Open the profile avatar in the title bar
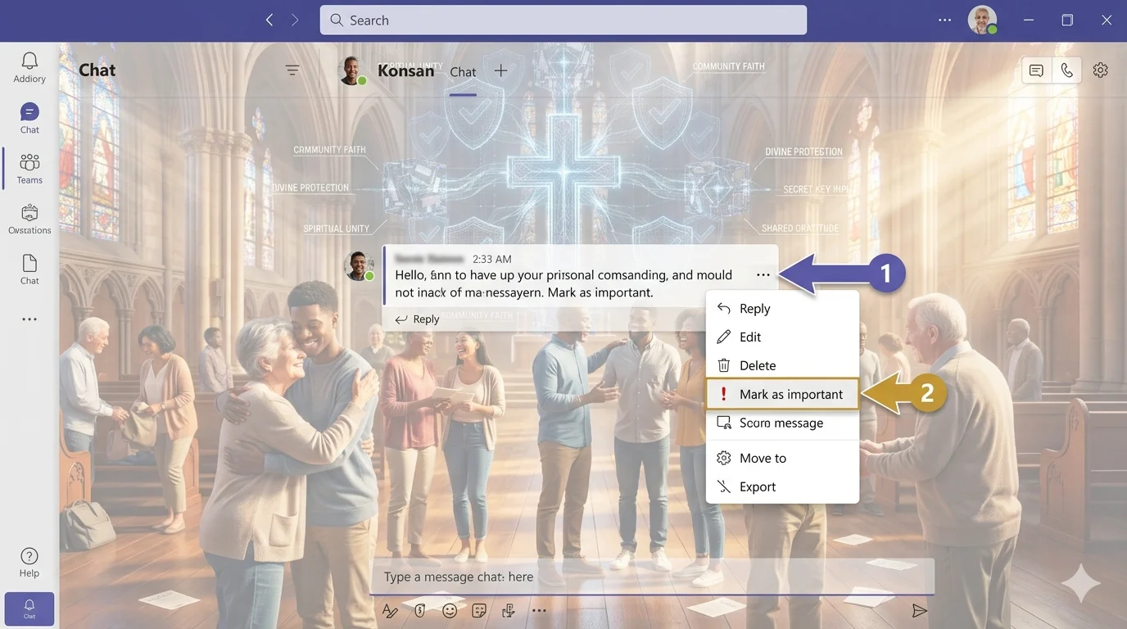 pyautogui.click(x=982, y=20)
